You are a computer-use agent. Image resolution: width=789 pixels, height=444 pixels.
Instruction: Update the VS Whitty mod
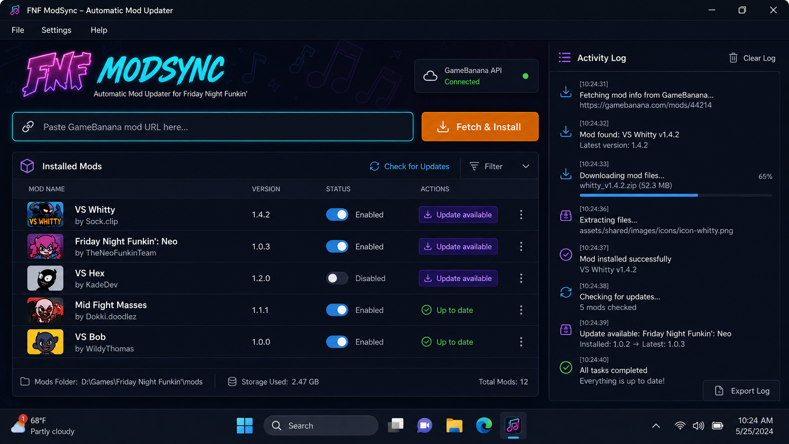458,215
